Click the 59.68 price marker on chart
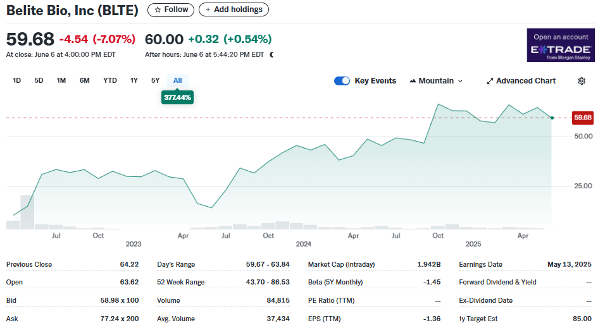Image resolution: width=605 pixels, height=330 pixels. (582, 118)
